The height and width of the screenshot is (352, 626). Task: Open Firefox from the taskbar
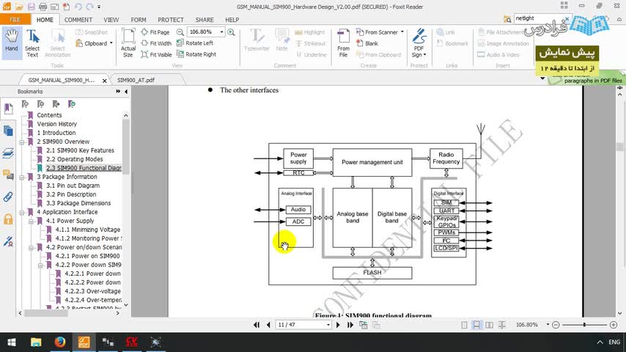click(60, 342)
